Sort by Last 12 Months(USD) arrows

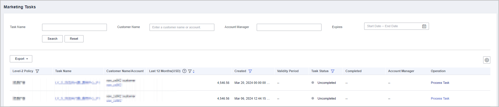[194, 71]
